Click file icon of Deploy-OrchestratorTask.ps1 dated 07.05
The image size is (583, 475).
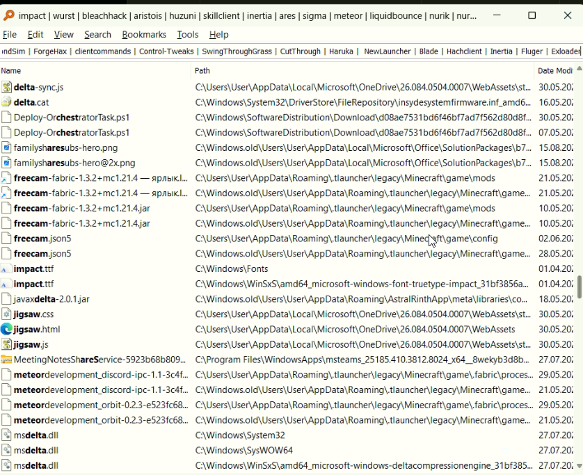click(6, 133)
